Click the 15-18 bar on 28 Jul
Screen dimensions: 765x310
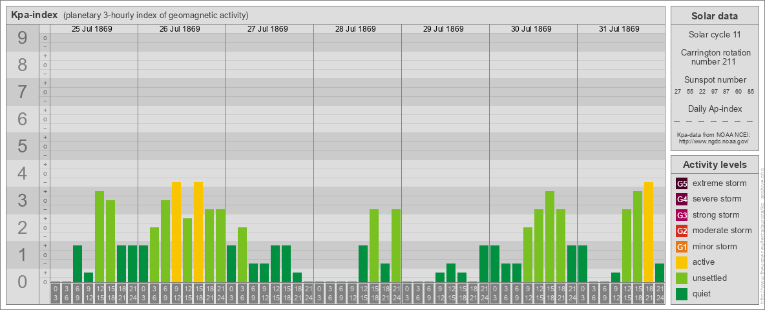[x=373, y=246]
